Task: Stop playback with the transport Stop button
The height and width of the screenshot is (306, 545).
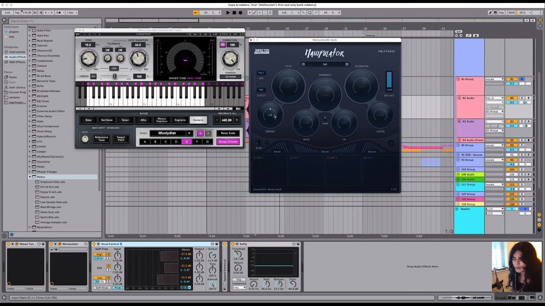Action: coord(234,13)
